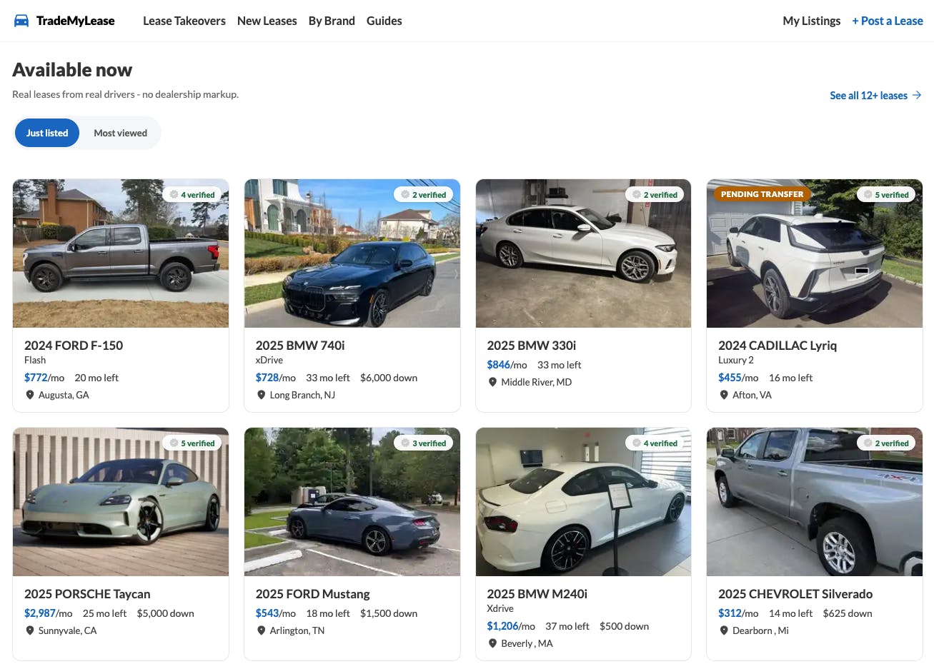Open 2025 BMW 330i listing title

tap(532, 346)
